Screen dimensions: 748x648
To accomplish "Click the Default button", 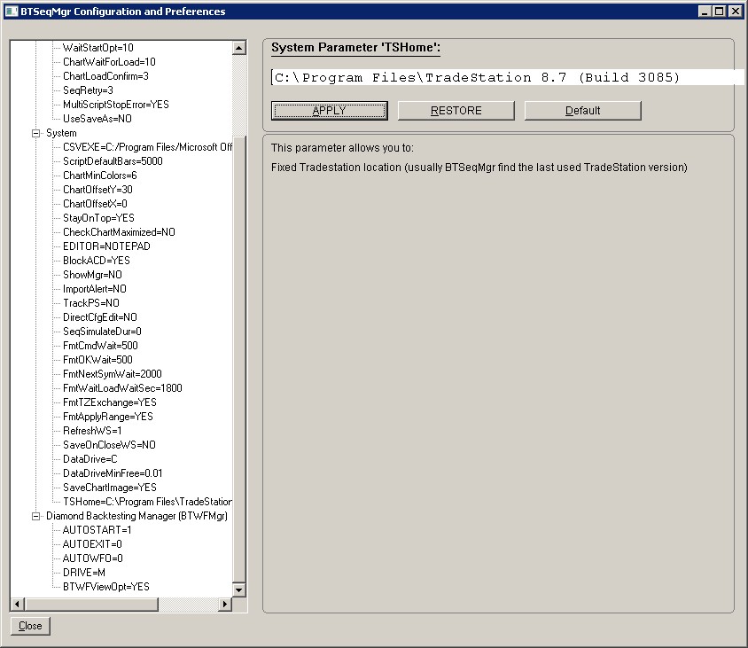I will 582,111.
